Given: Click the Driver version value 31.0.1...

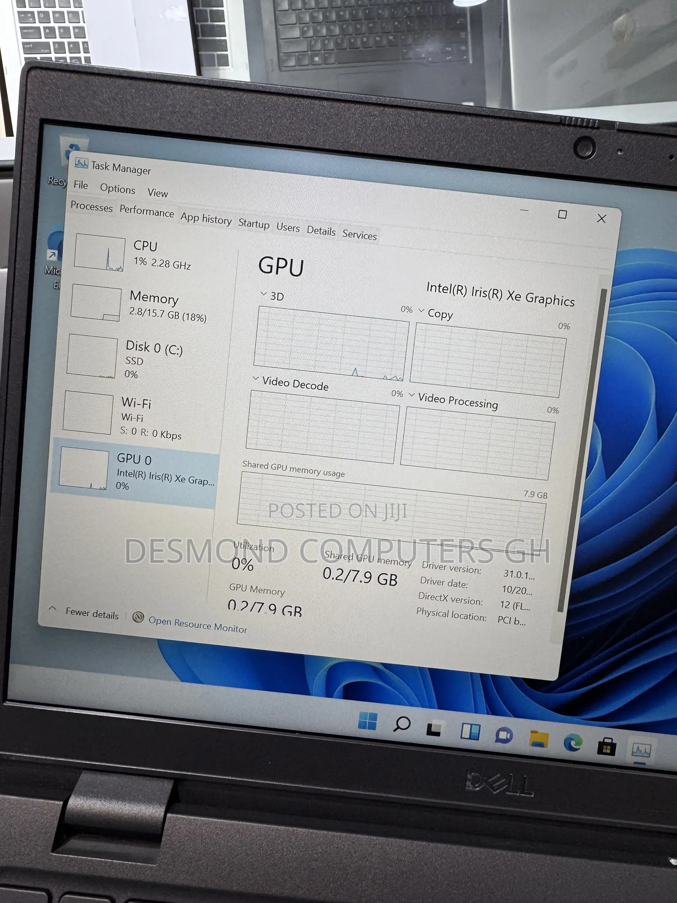Looking at the screenshot, I should pos(519,575).
